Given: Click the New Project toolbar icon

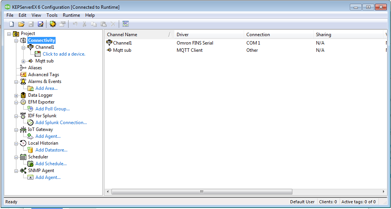Looking at the screenshot, I should (x=11, y=24).
